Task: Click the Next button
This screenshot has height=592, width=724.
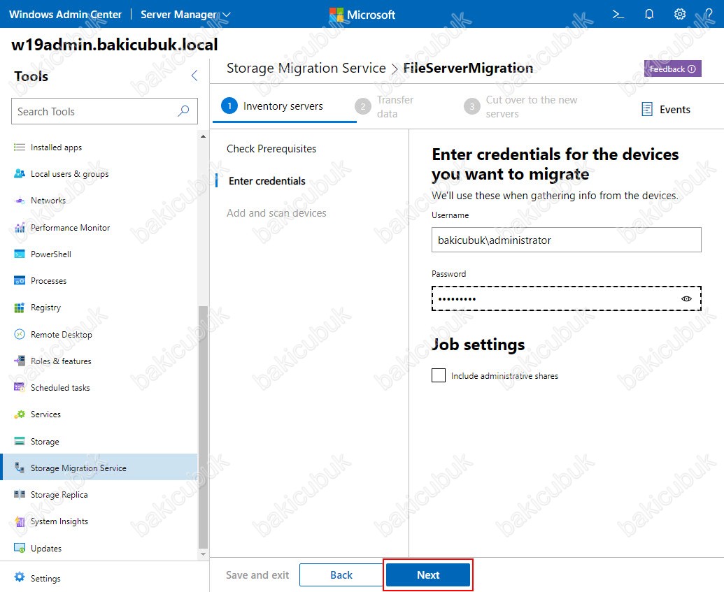Action: pos(428,575)
